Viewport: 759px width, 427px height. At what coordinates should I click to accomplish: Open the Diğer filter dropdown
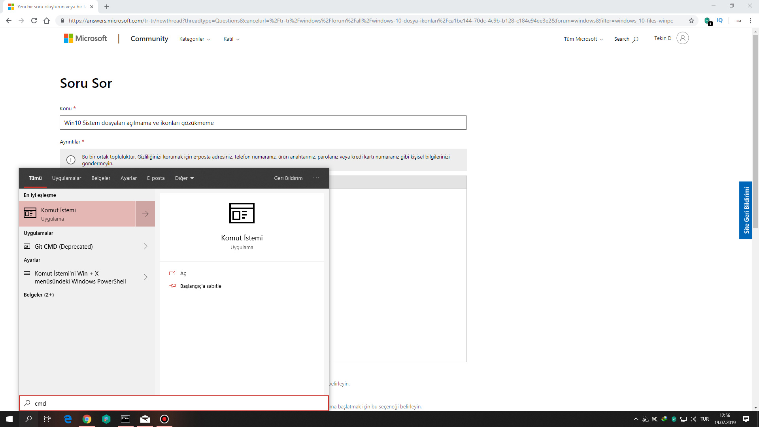coord(184,178)
